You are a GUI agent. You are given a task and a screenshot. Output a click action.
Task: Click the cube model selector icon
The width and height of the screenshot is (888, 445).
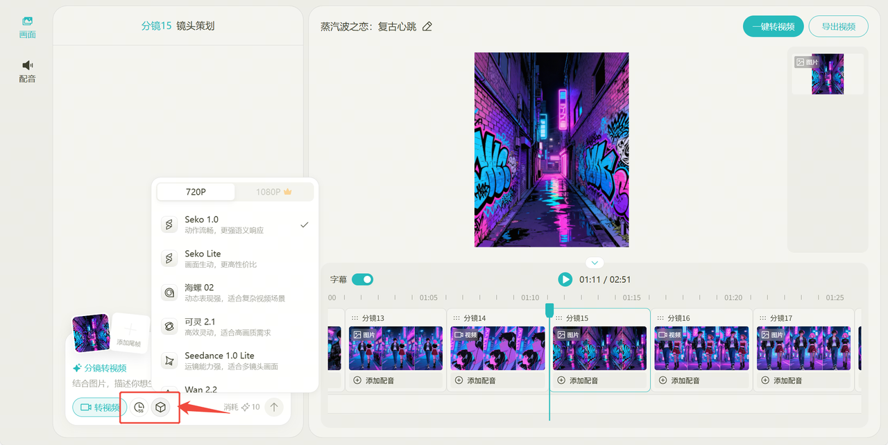(160, 408)
